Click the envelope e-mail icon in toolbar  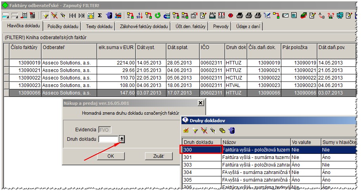[x=285, y=16]
